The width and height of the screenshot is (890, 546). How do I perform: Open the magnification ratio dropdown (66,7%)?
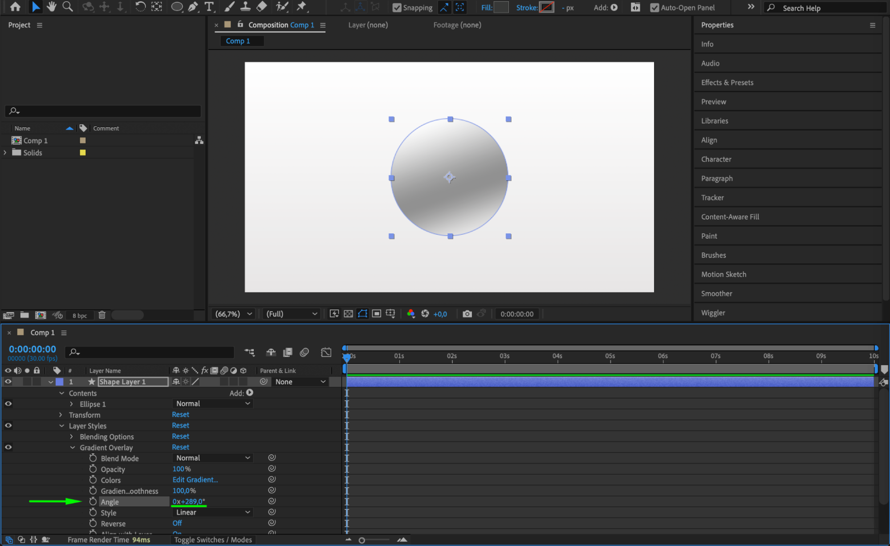pos(233,314)
